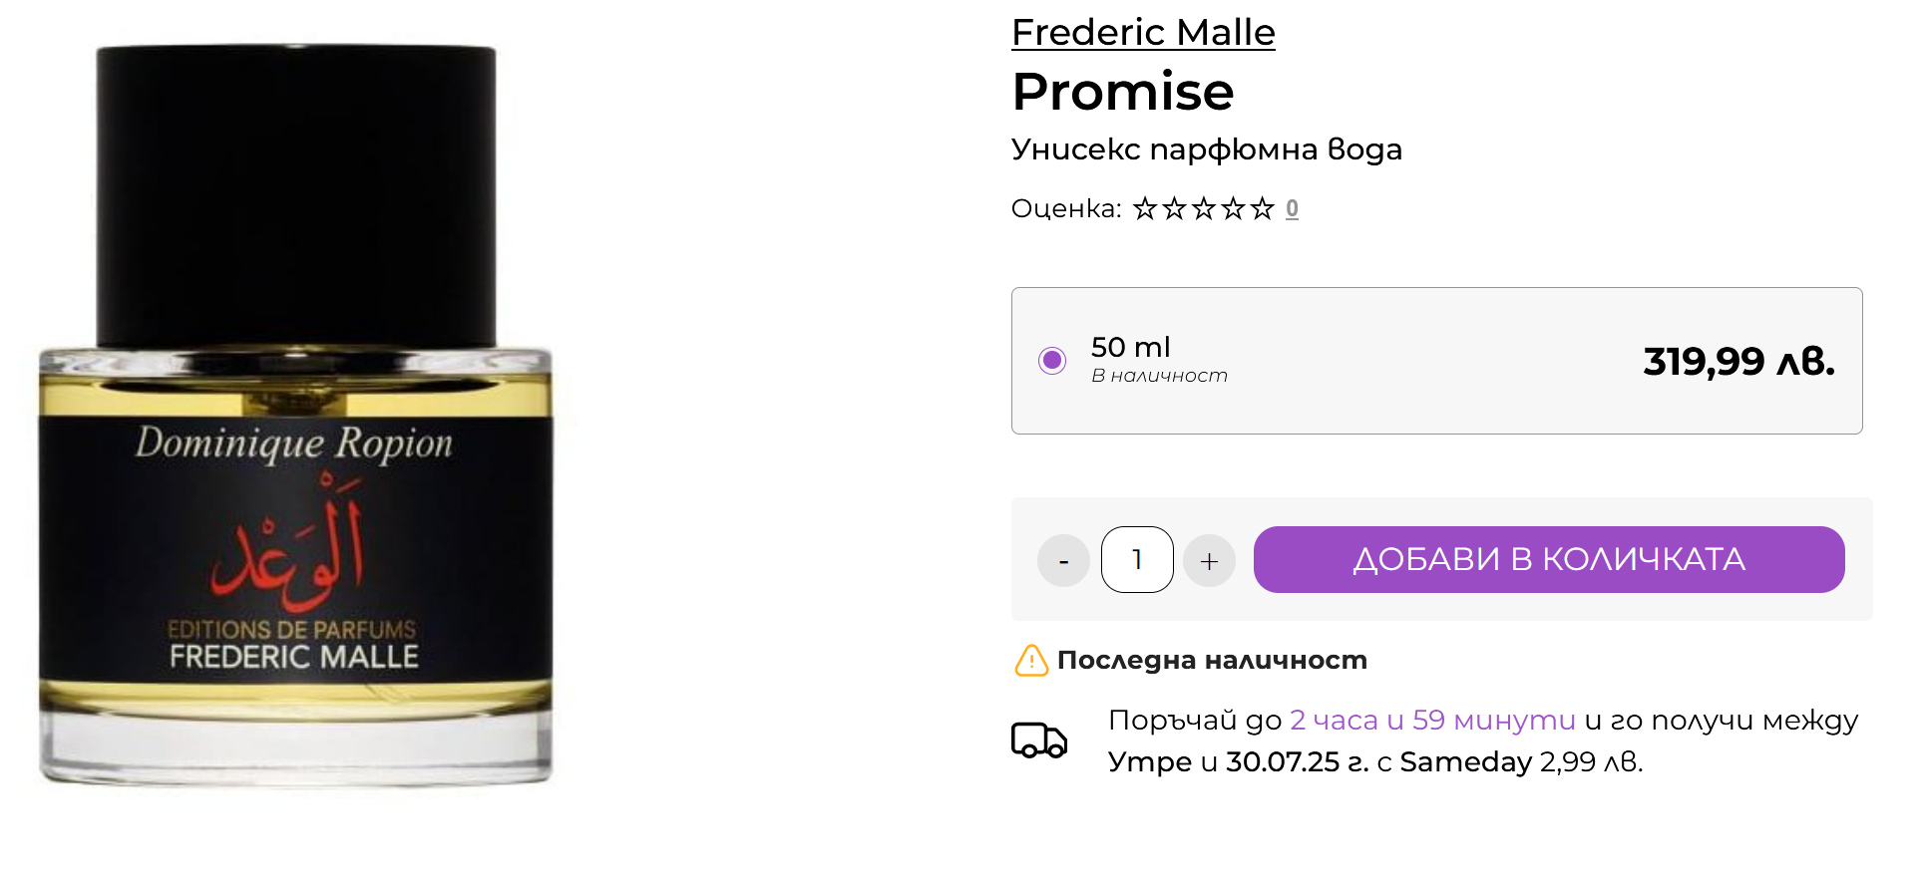Click the perfume bottle product image
The width and height of the screenshot is (1928, 884).
point(295,417)
